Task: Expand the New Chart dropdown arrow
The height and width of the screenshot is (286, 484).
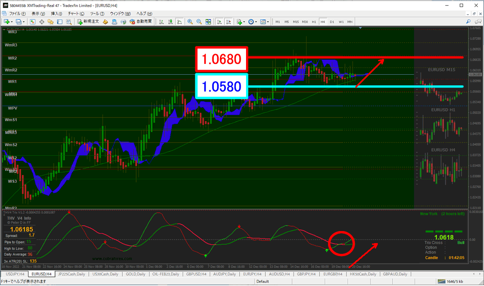Action: [x=12, y=22]
